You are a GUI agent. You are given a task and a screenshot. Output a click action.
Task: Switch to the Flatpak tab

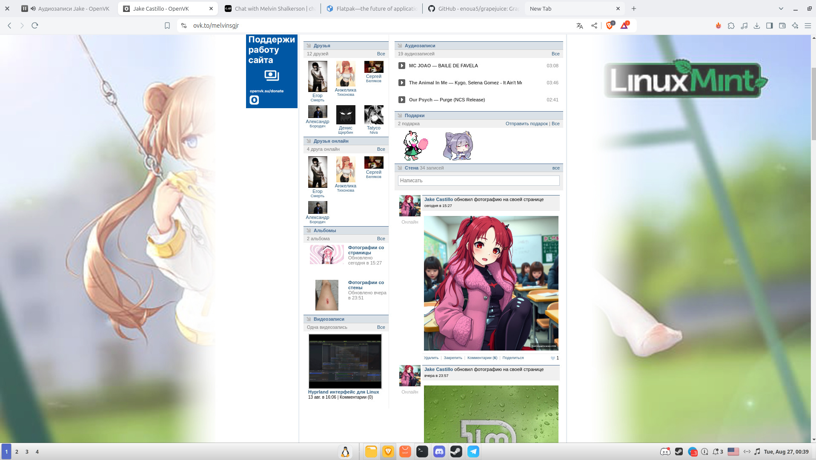[372, 9]
